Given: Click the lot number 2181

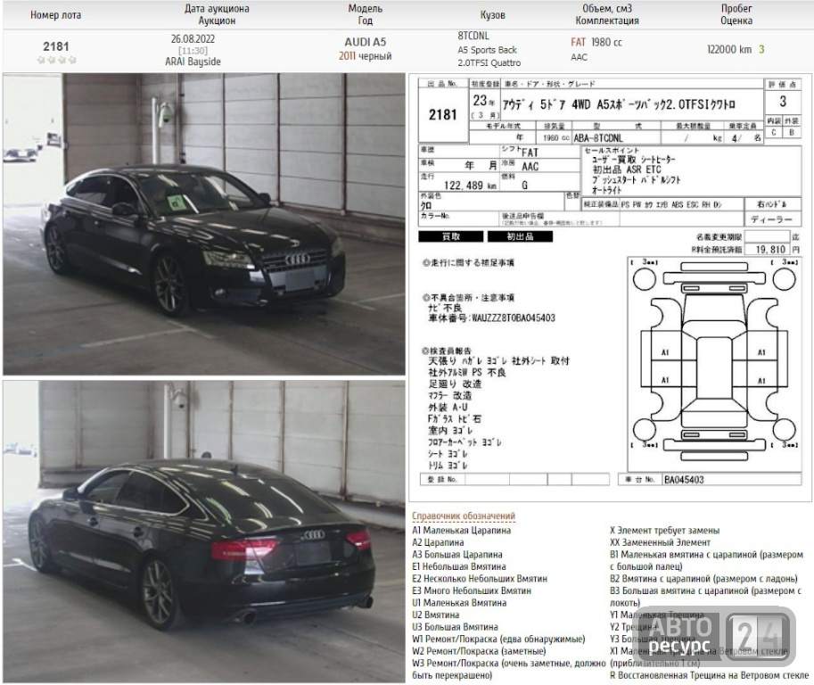Looking at the screenshot, I should (56, 46).
